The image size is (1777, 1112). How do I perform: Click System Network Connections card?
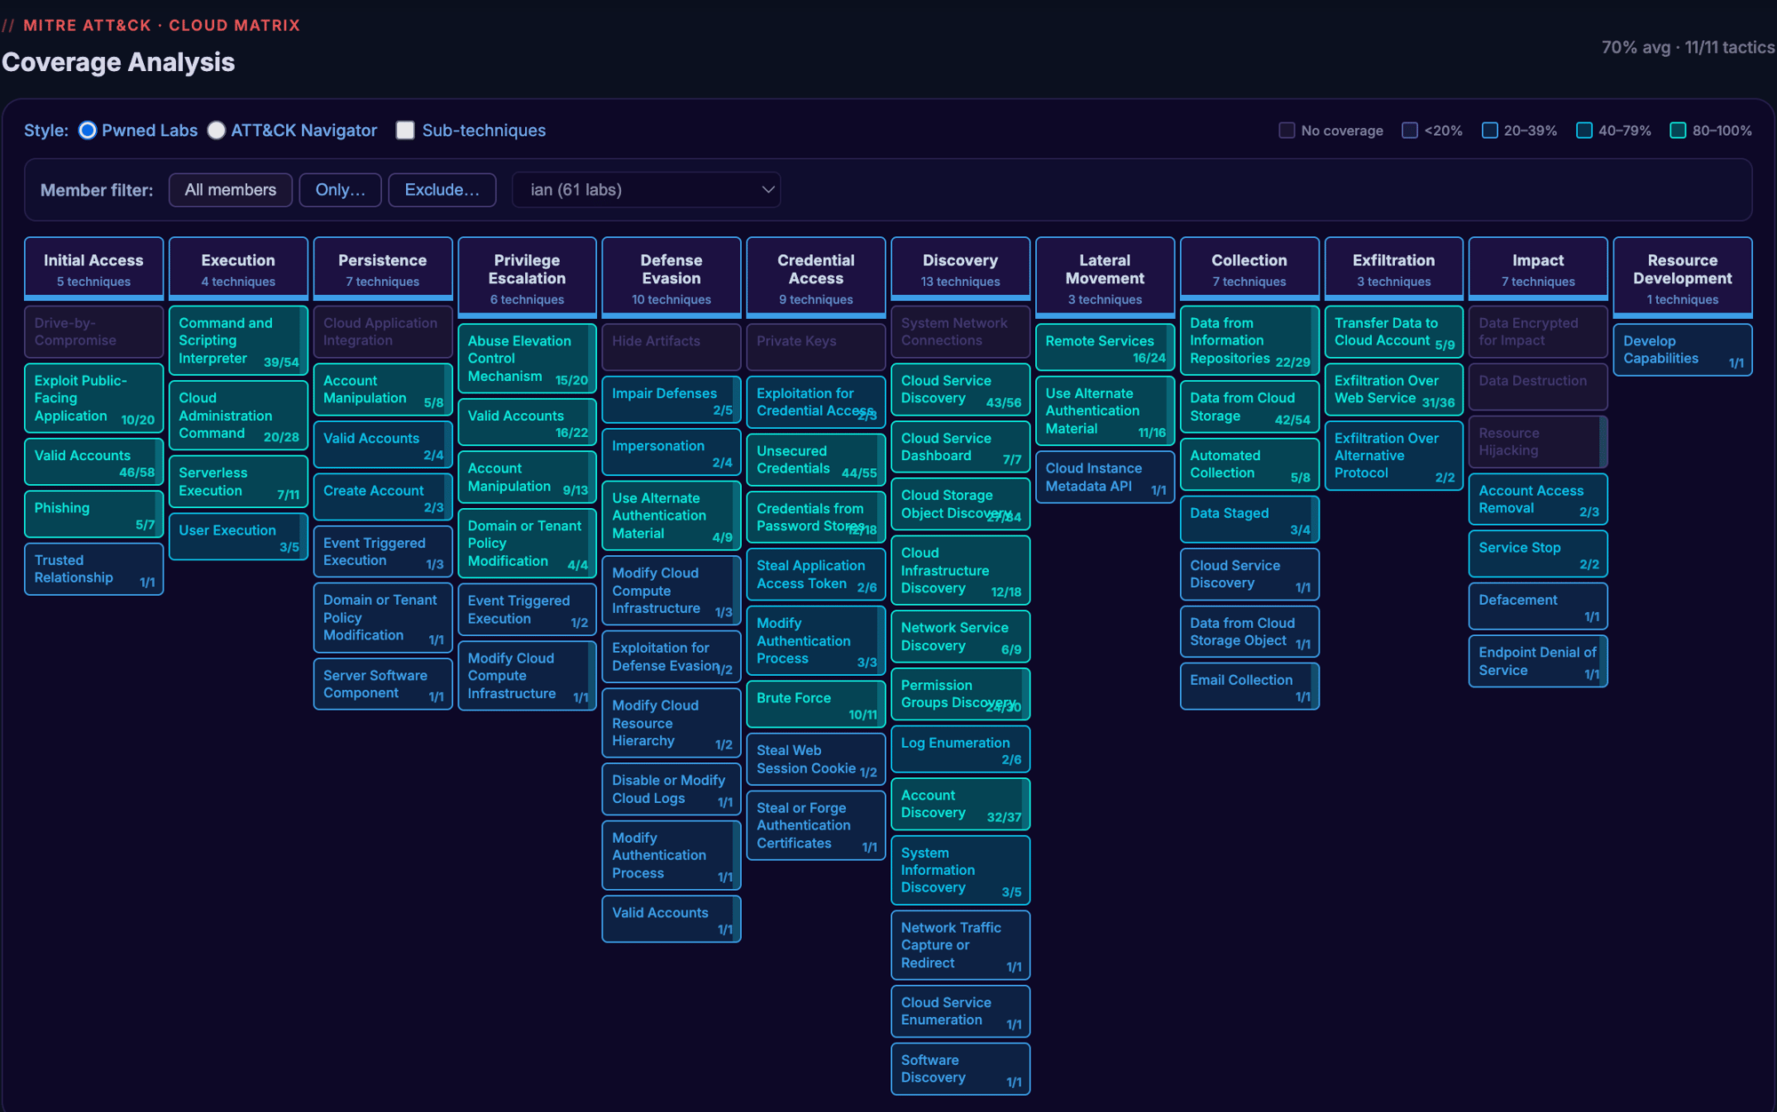(x=960, y=332)
